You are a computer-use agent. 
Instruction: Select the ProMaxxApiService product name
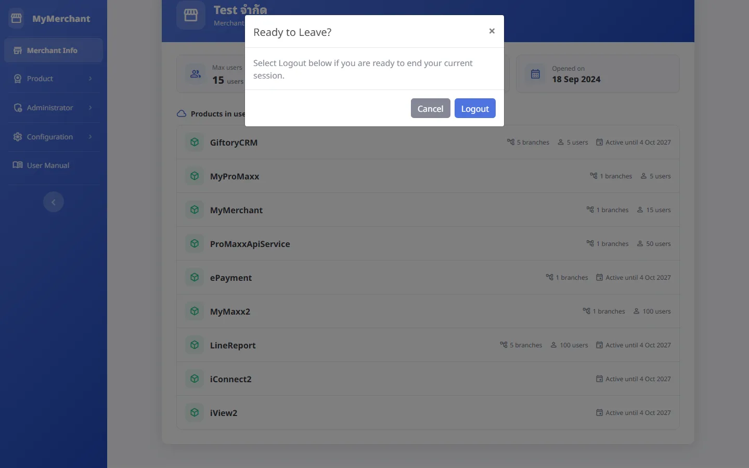pos(250,244)
